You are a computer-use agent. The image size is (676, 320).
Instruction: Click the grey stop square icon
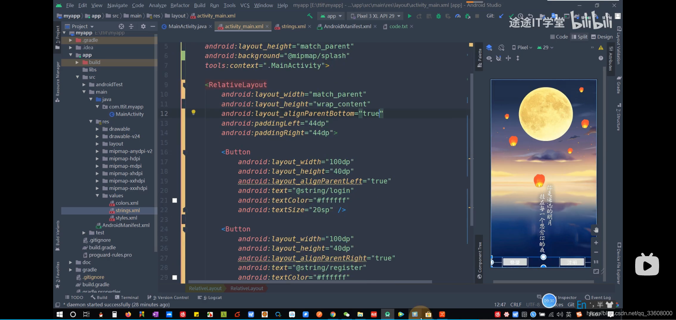coord(477,16)
